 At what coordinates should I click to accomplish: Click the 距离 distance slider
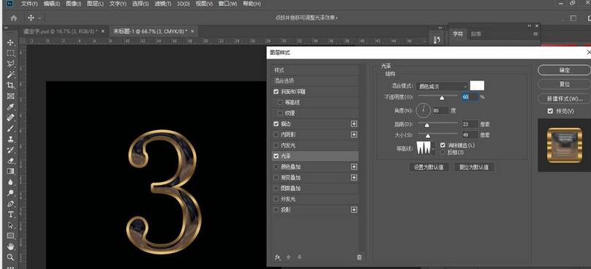(x=439, y=124)
